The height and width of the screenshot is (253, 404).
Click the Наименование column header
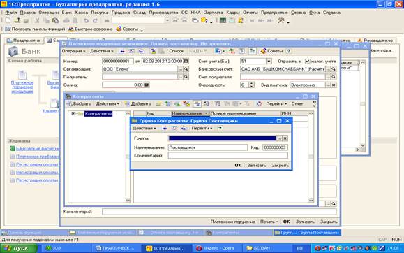190,113
